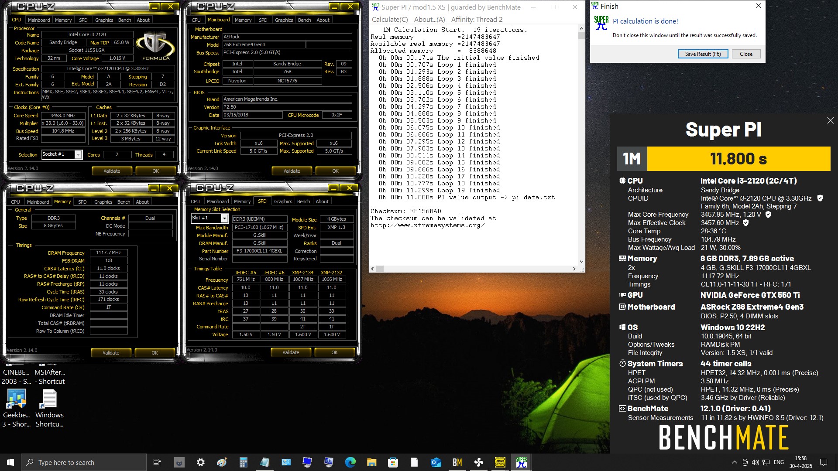
Task: Switch to CPU-Z taskbar icon
Action: pyautogui.click(x=500, y=462)
